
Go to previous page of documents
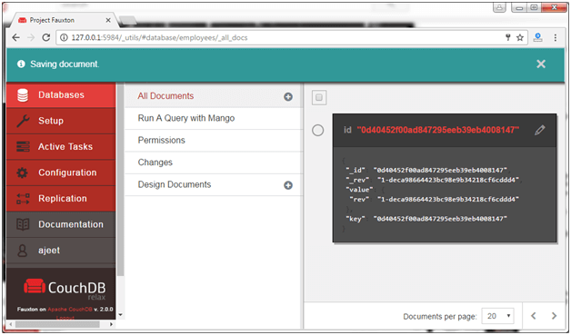coord(533,316)
